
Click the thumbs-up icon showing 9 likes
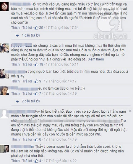tap(36, 81)
